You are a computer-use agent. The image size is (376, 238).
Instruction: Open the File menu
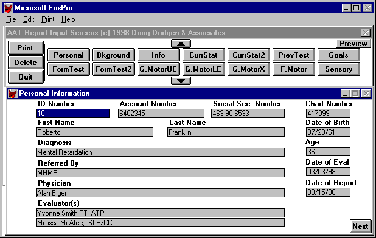(x=11, y=19)
